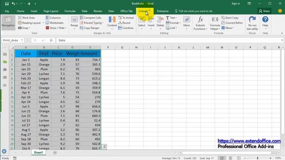Image resolution: width=285 pixels, height=160 pixels.
Task: Re-run the last utility
Action: click(x=252, y=23)
